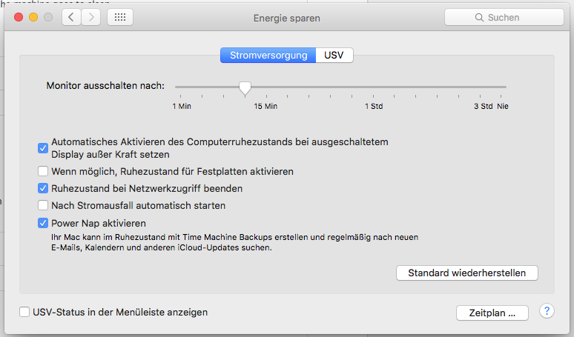
Task: Enable Nach Stromausfall automatisch starten
Action: click(x=43, y=205)
